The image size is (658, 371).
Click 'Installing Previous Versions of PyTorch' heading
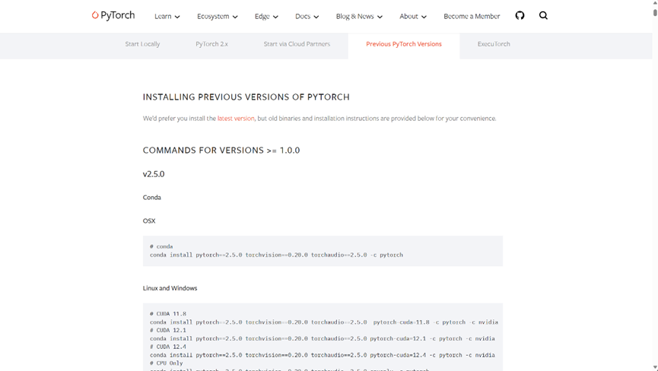[246, 97]
